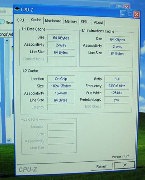This screenshot has height=180, width=145.
Task: Open the Tools menu in background window
Action: click(x=3, y=11)
